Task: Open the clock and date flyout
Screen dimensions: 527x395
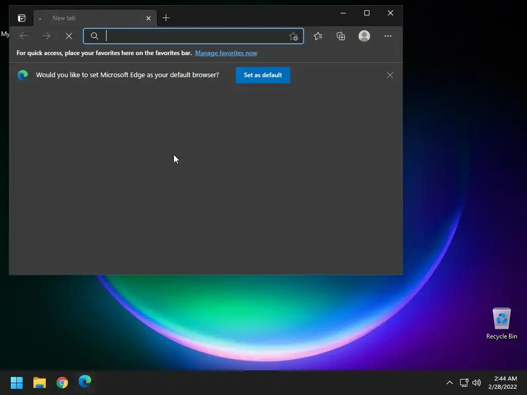Action: [x=502, y=383]
